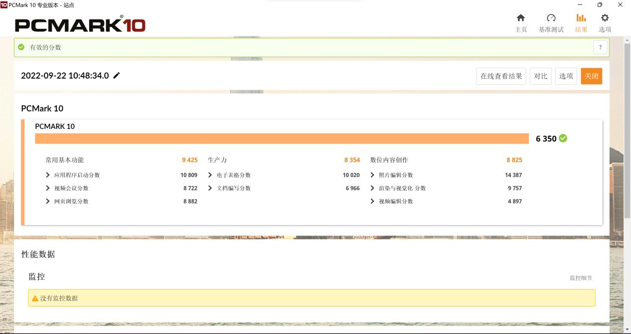Open the 结果 results chart icon
Viewport: 631px width, 334px height.
581,18
